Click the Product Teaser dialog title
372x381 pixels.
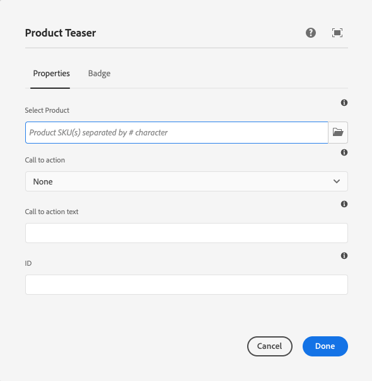(x=61, y=33)
